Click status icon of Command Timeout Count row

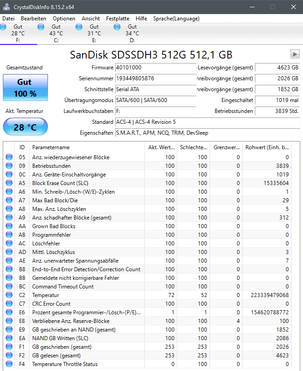pyautogui.click(x=9, y=286)
